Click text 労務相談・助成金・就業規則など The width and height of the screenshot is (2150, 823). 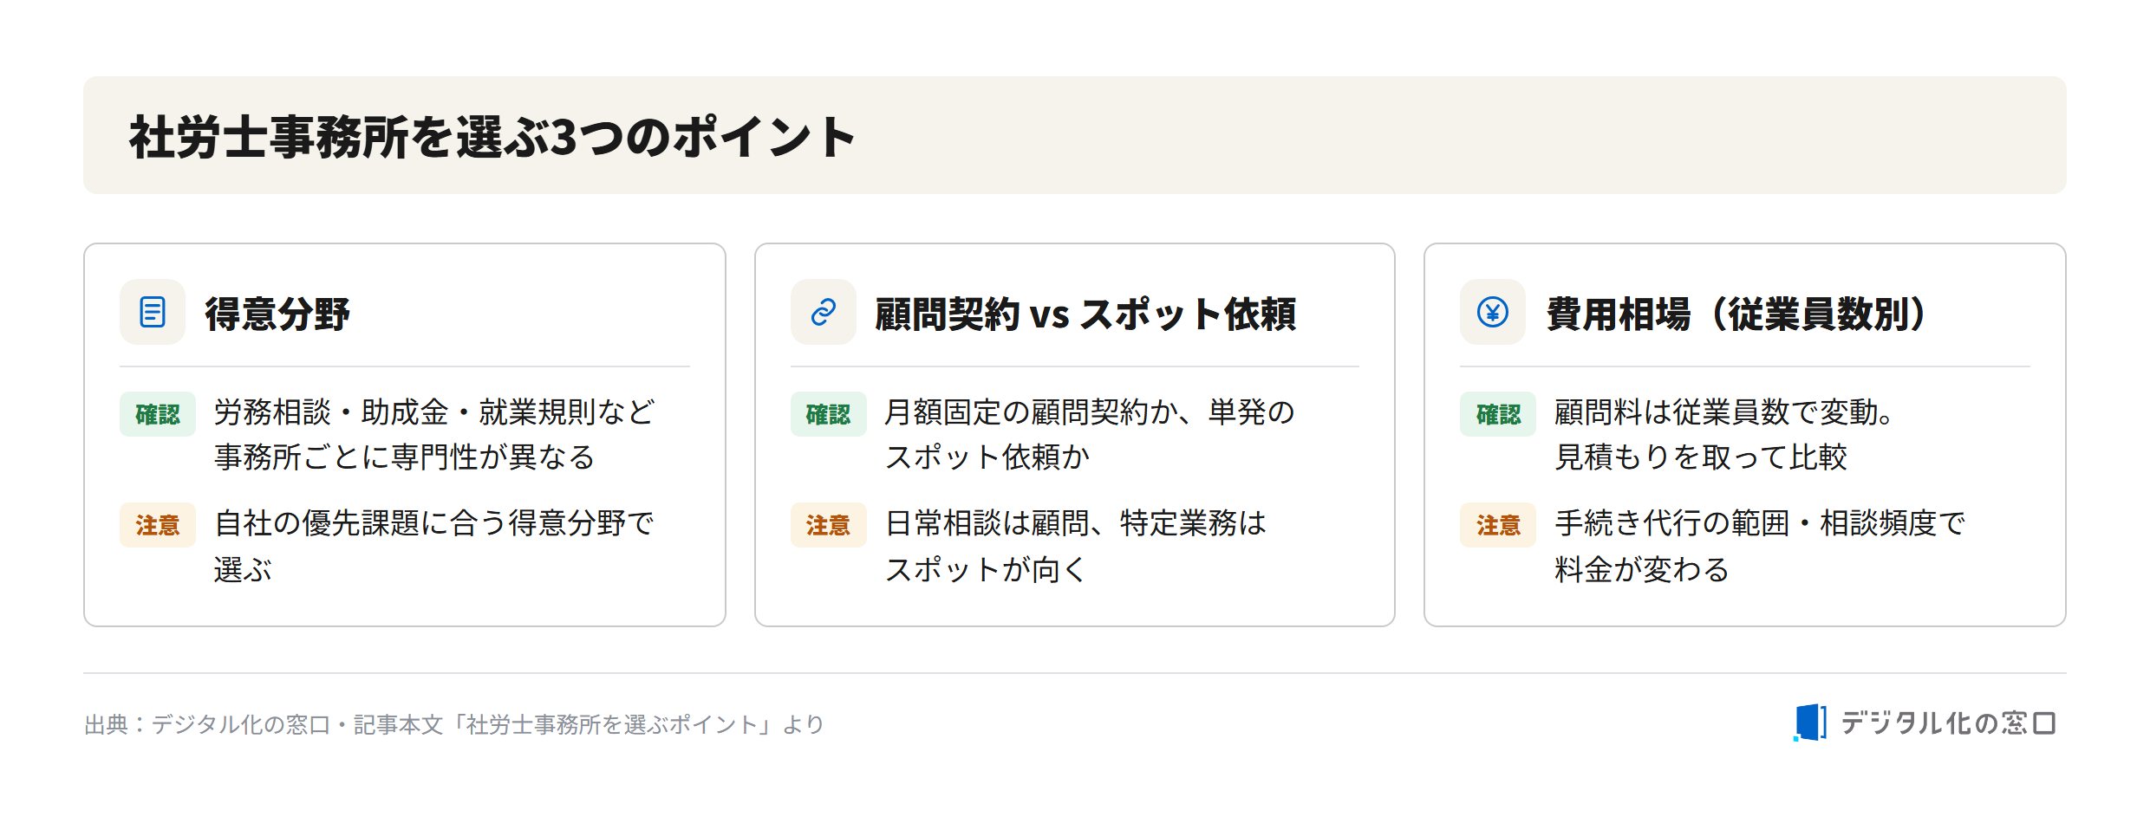click(434, 412)
